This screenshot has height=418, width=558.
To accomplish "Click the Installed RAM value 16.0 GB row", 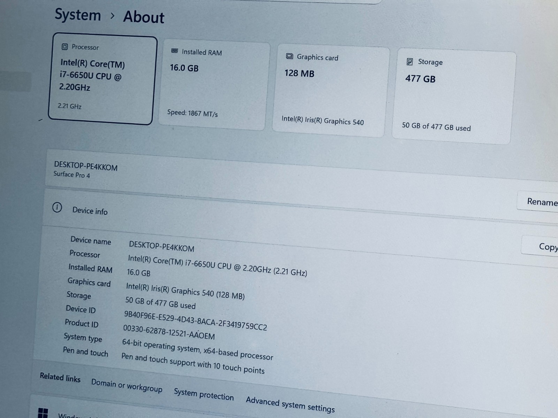I will (138, 272).
